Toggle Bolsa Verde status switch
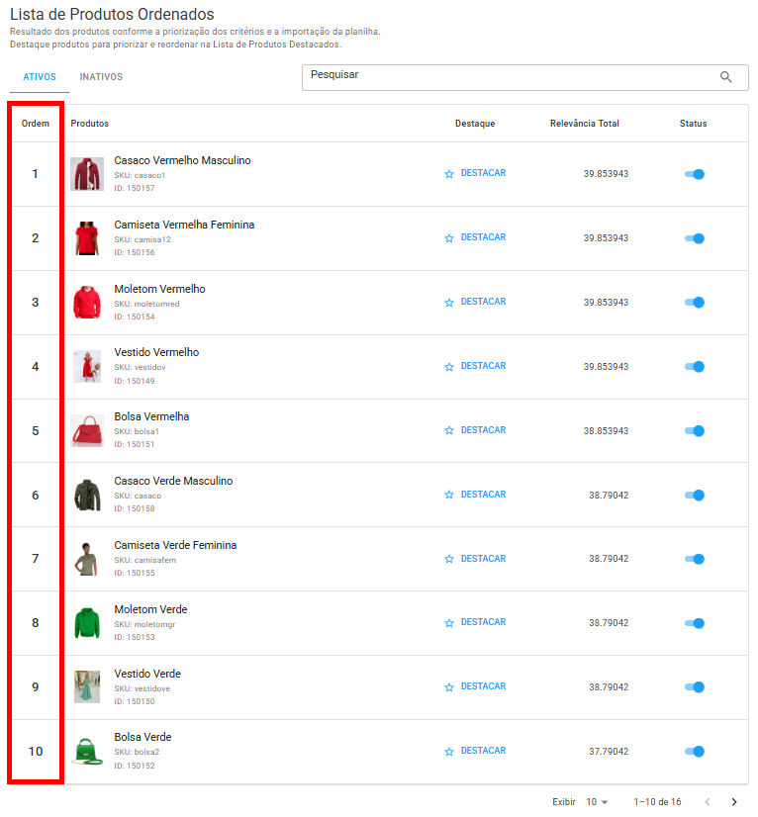This screenshot has width=758, height=817. click(695, 752)
